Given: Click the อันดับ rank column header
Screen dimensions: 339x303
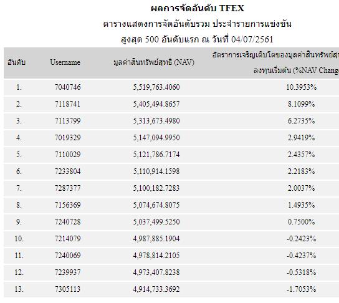Looking at the screenshot, I should click(17, 62).
